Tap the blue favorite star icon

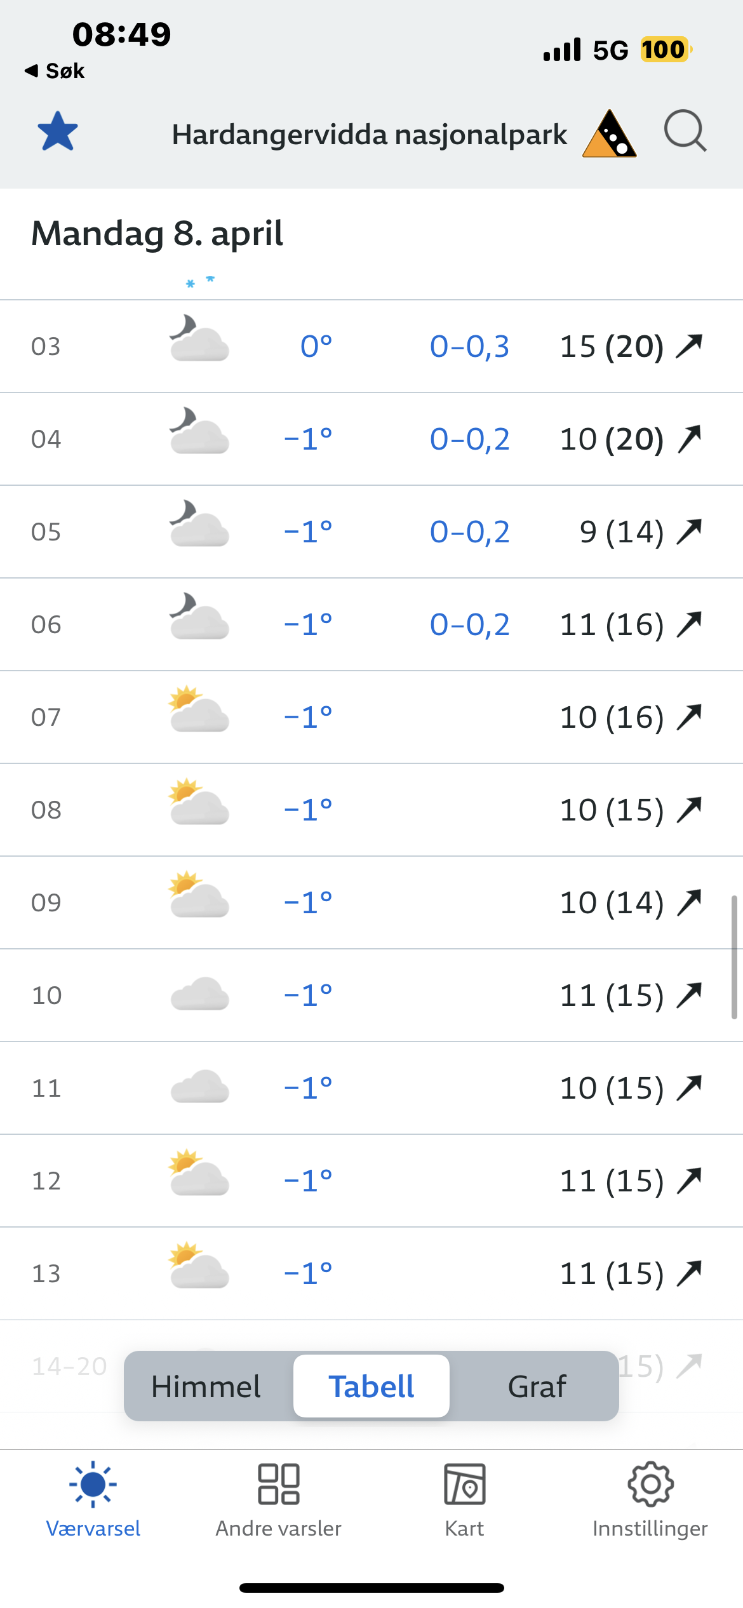[58, 131]
